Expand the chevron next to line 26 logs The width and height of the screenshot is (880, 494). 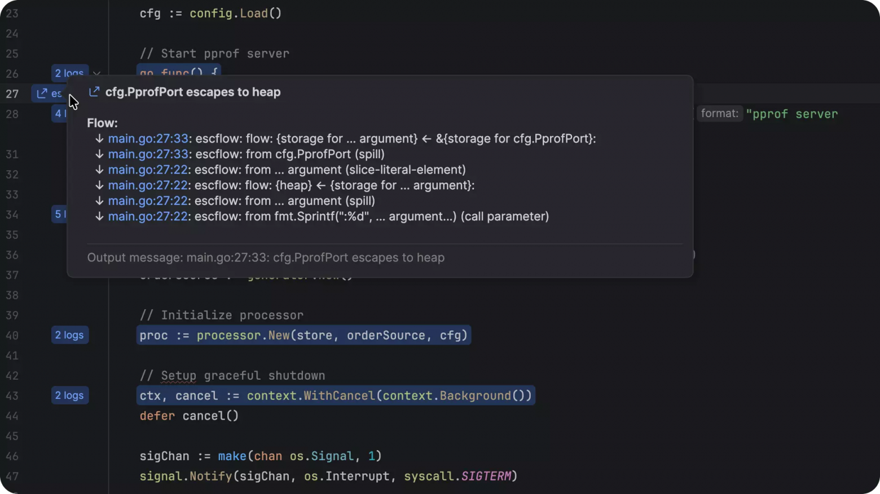(96, 73)
